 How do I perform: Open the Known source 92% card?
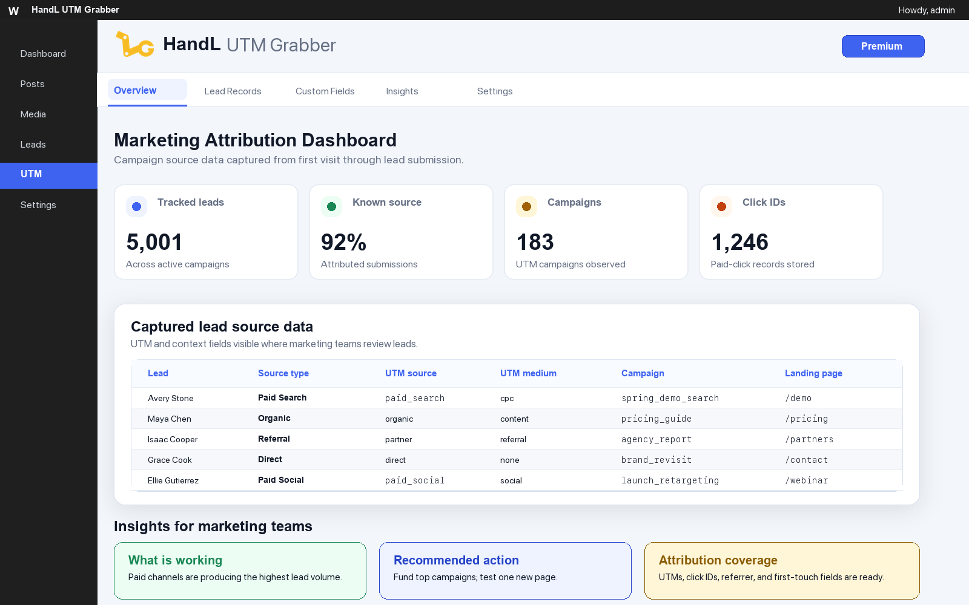(x=401, y=232)
